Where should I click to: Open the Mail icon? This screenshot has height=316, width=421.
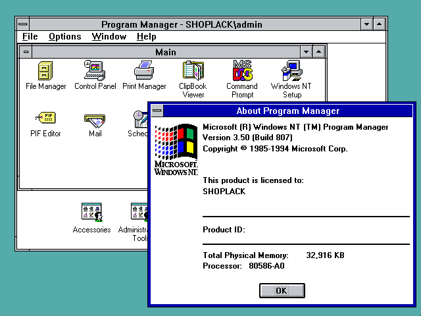(x=95, y=121)
